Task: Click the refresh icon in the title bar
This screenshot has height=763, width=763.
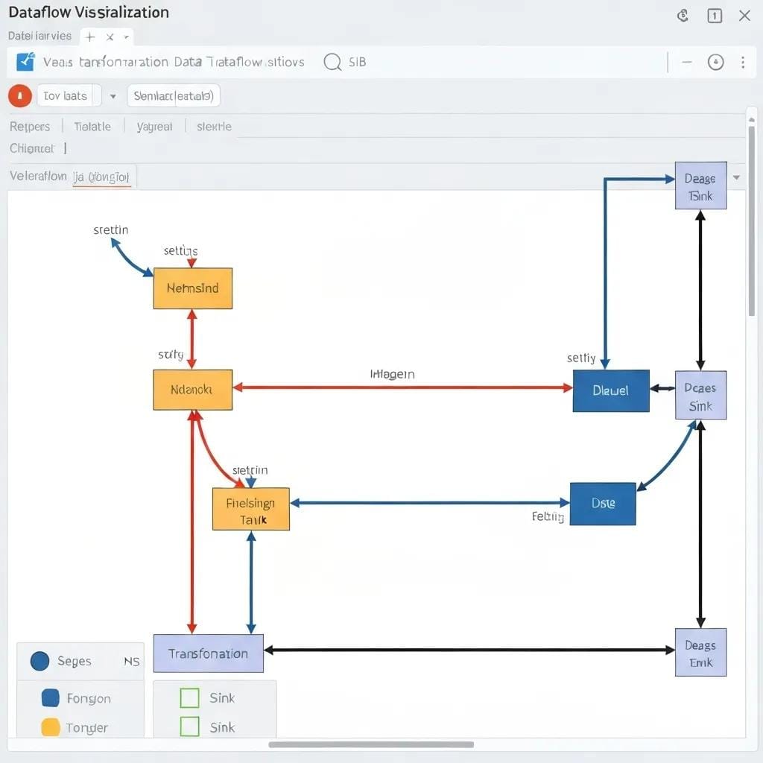Action: pyautogui.click(x=683, y=16)
